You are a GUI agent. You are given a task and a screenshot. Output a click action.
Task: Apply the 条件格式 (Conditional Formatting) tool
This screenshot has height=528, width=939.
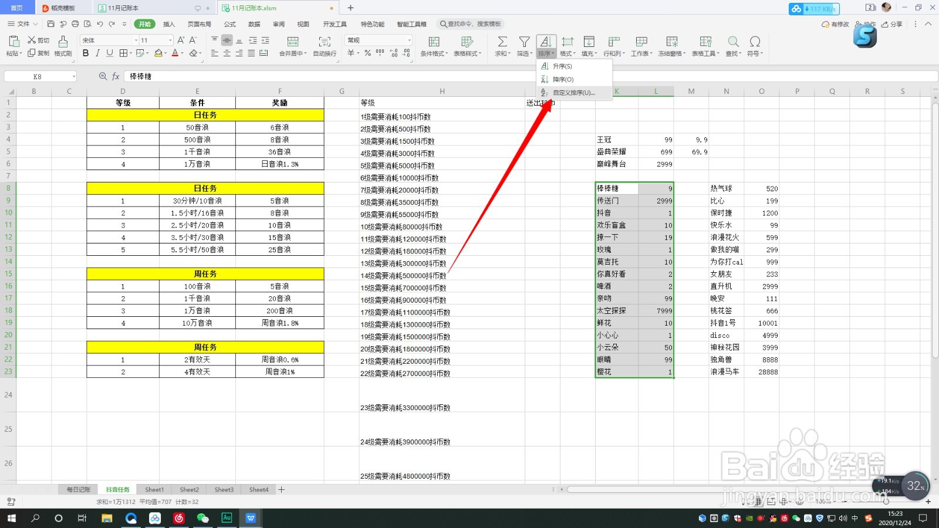pyautogui.click(x=434, y=46)
